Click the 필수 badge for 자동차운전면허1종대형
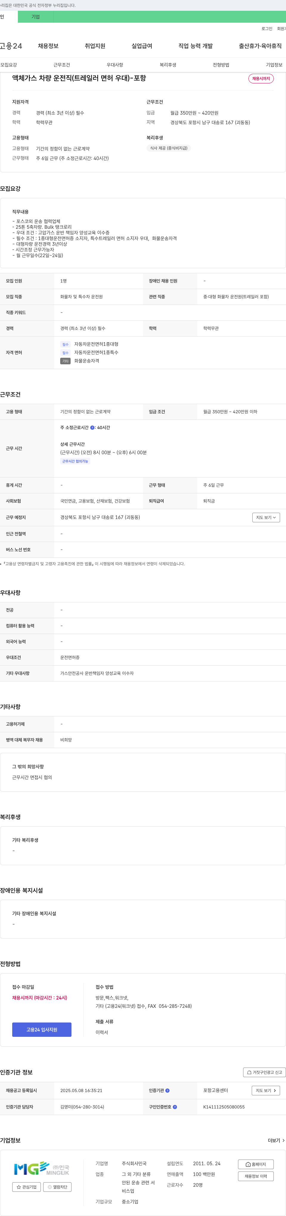The height and width of the screenshot is (1216, 286). 66,344
